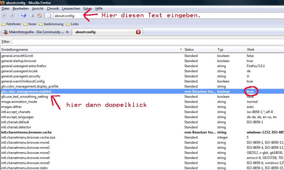
Task: Sort by Typ column header
Action: tap(231, 50)
